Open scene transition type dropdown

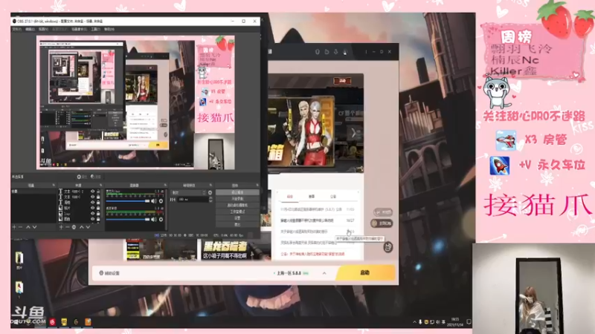(x=188, y=192)
